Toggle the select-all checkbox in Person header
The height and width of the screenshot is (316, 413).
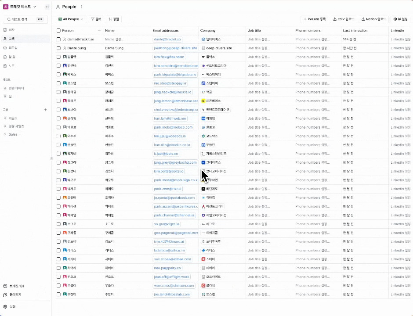(x=58, y=31)
